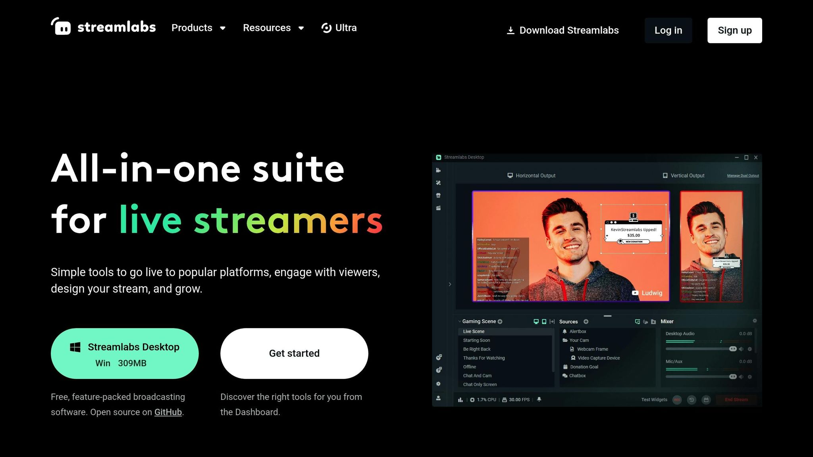Click the FPS icon in status bar
Screen dimensions: 813x457
click(x=504, y=400)
